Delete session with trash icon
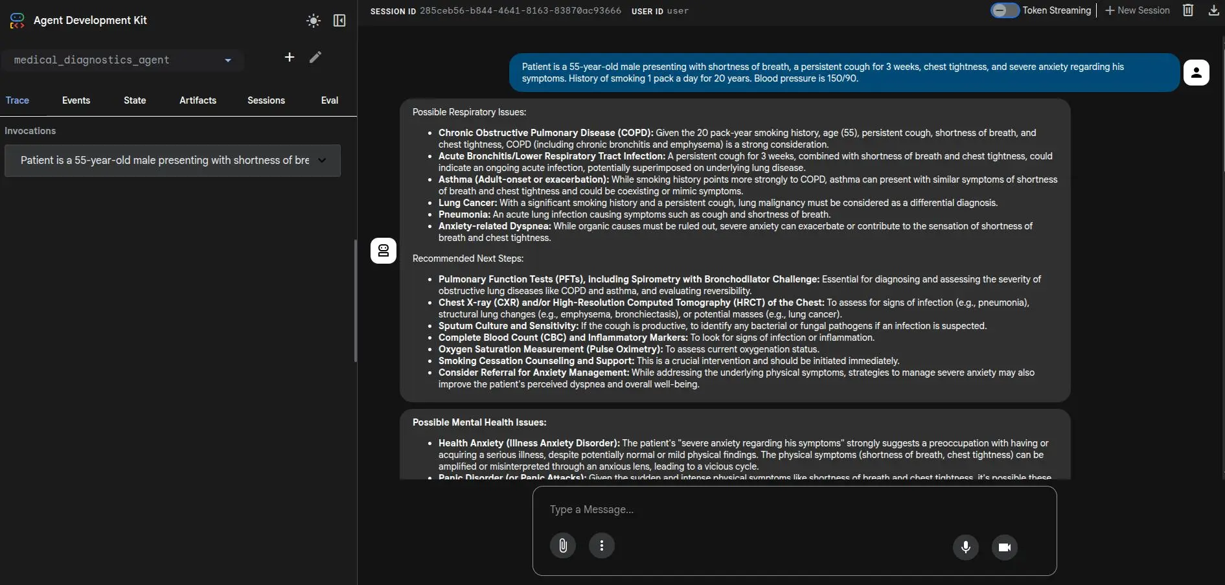 point(1188,10)
